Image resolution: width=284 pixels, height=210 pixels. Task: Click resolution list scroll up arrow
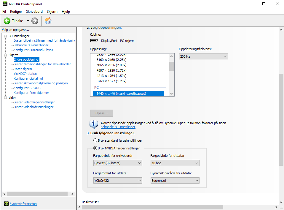(x=171, y=56)
